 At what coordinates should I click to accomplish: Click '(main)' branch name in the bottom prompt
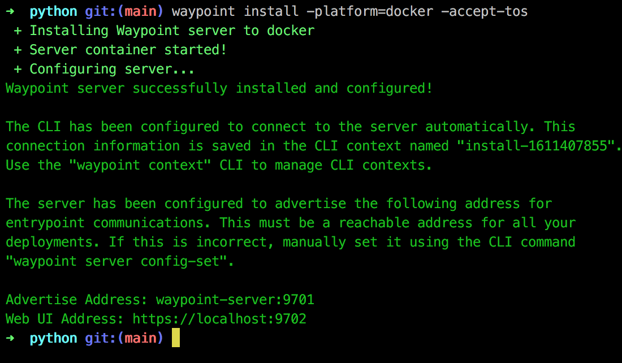click(140, 338)
